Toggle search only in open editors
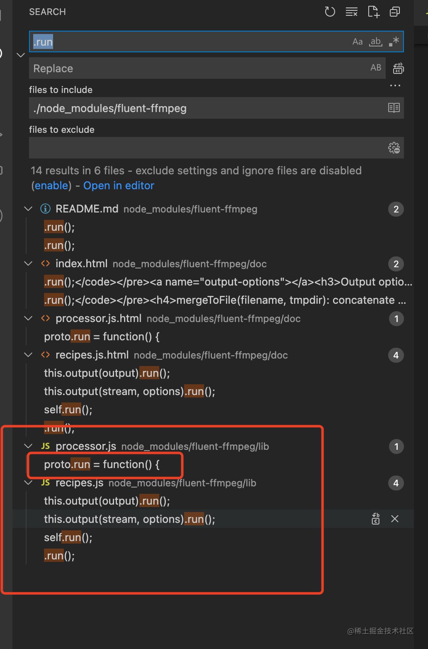This screenshot has width=428, height=649. (394, 108)
